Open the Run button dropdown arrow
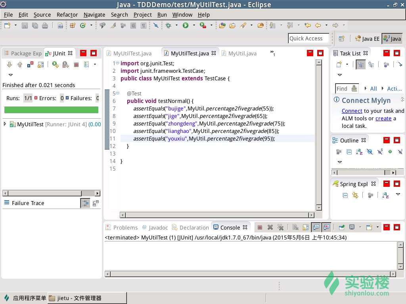Image resolution: width=406 pixels, height=304 pixels. pos(193,25)
